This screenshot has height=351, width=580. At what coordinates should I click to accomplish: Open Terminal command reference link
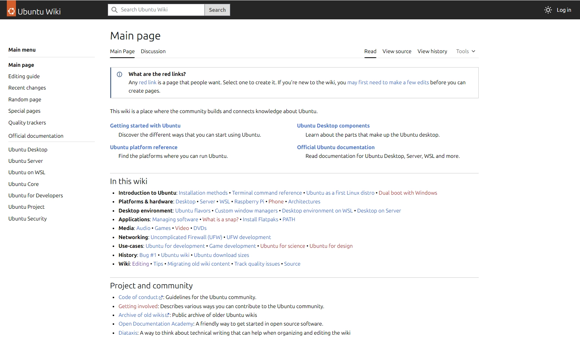click(267, 193)
